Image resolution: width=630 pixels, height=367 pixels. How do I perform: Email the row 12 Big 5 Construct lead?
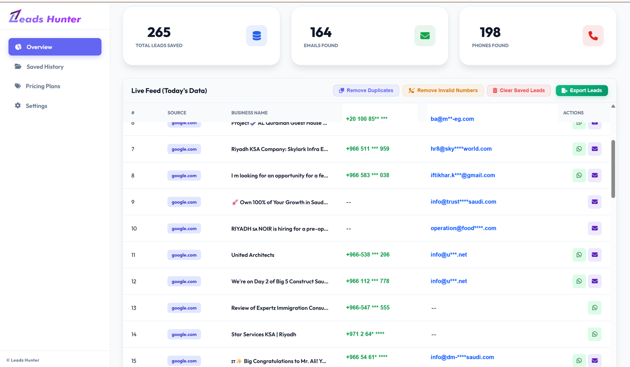point(595,281)
